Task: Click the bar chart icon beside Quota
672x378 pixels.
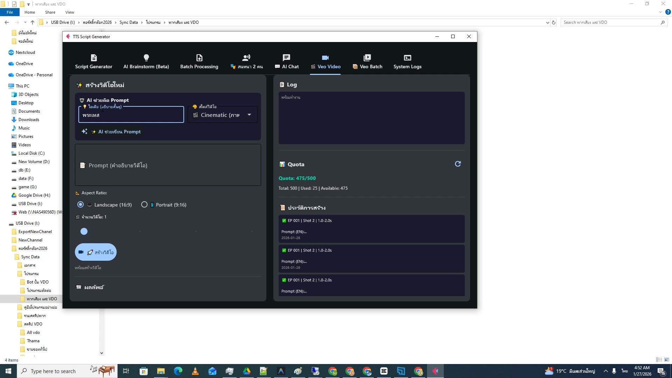Action: tap(282, 164)
